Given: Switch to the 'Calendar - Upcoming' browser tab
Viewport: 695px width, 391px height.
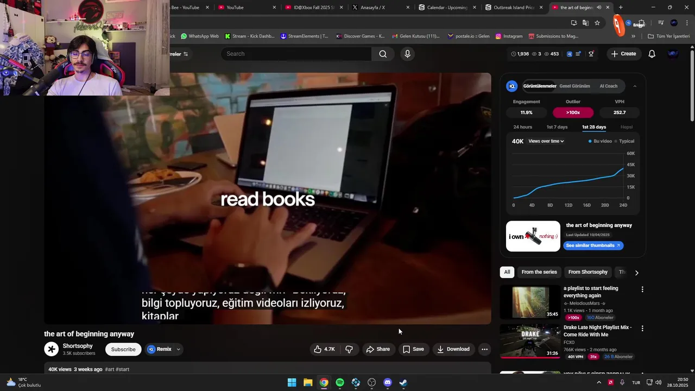Looking at the screenshot, I should pyautogui.click(x=448, y=8).
